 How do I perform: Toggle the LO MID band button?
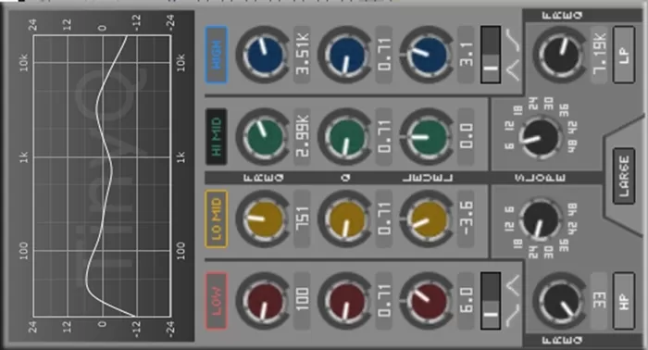click(216, 219)
